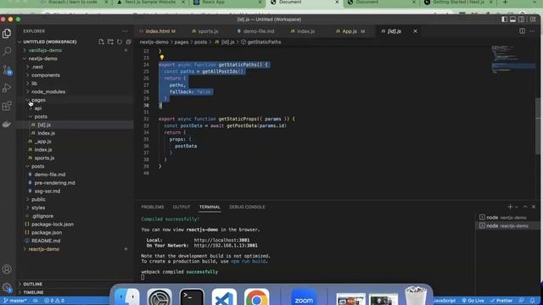This screenshot has width=543, height=305.
Task: Toggle bottom panel layout icon
Action: tap(512, 19)
